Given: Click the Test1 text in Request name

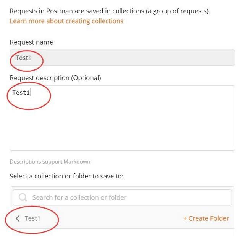Looking at the screenshot, I should (x=23, y=58).
